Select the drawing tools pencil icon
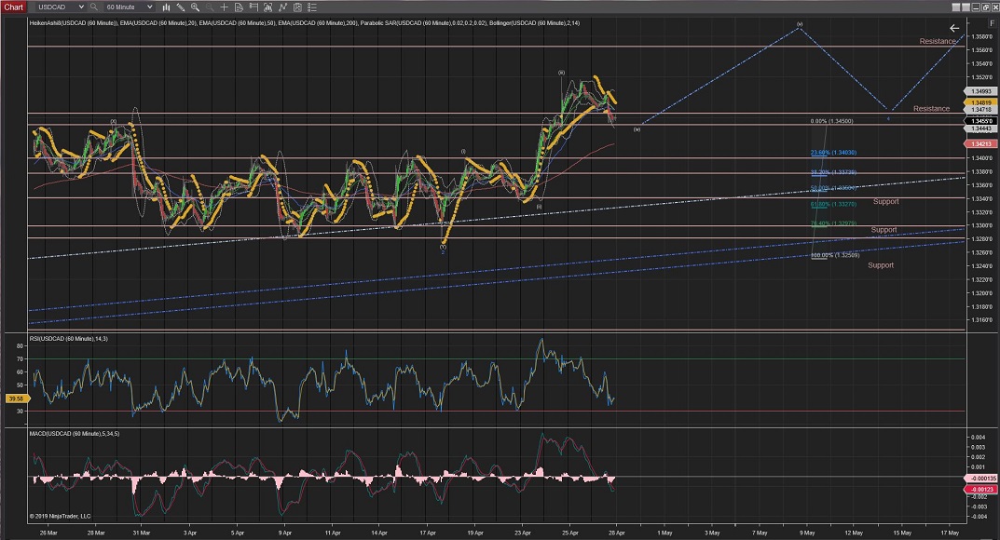Screen dimensions: 1000x540 point(180,7)
